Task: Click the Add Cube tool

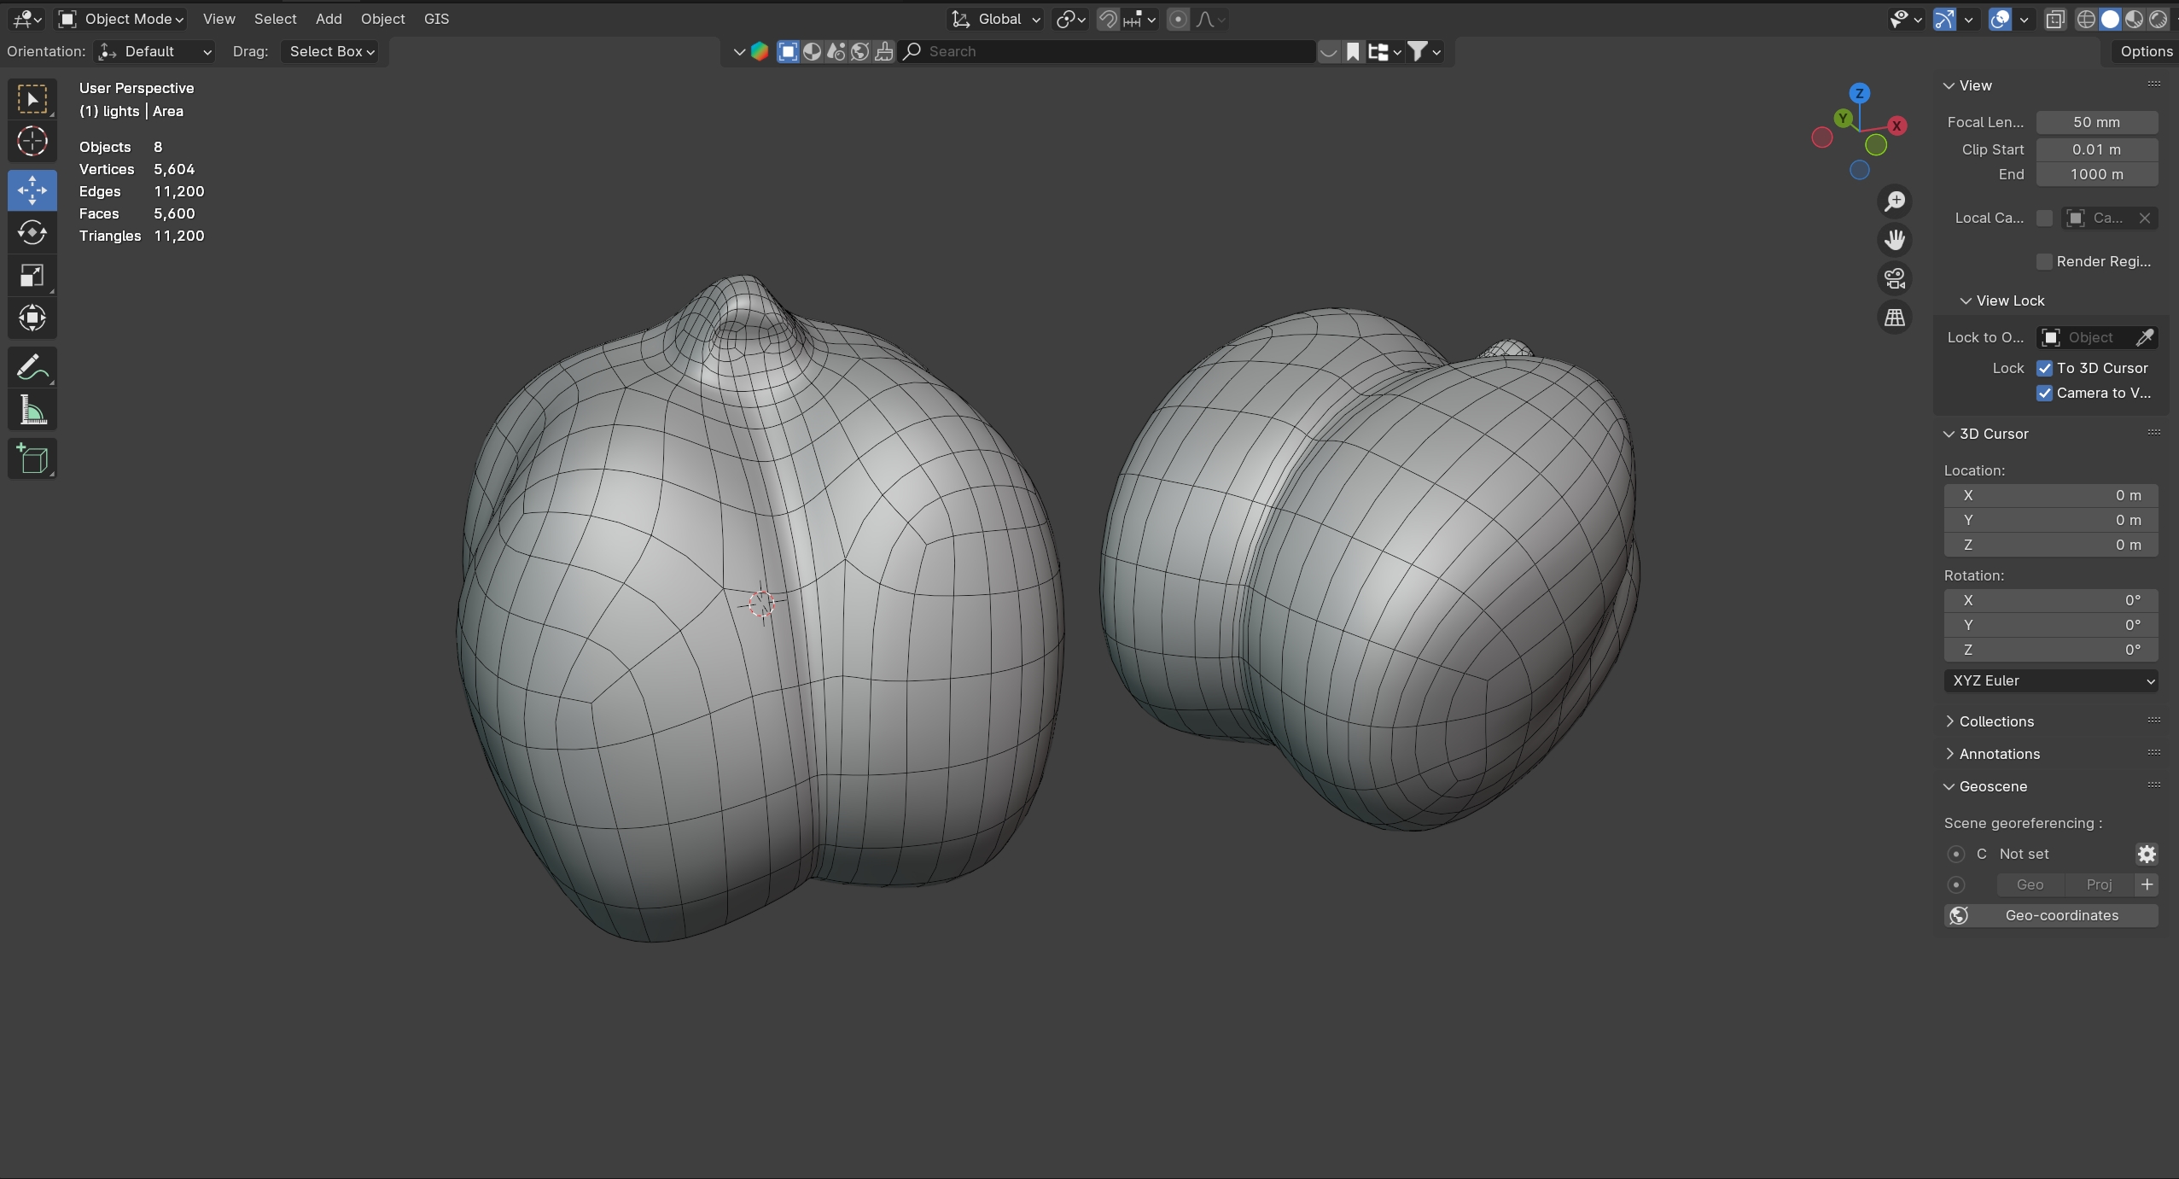Action: pyautogui.click(x=32, y=459)
